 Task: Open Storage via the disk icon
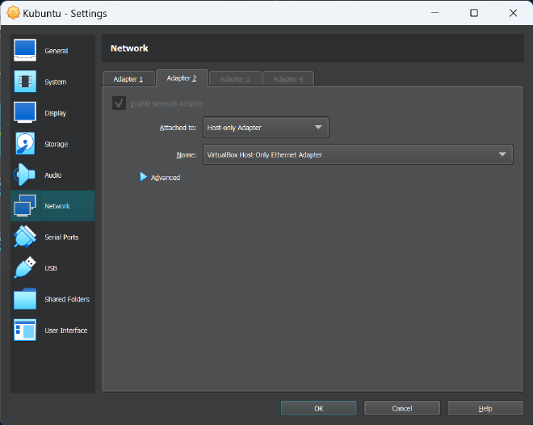25,144
